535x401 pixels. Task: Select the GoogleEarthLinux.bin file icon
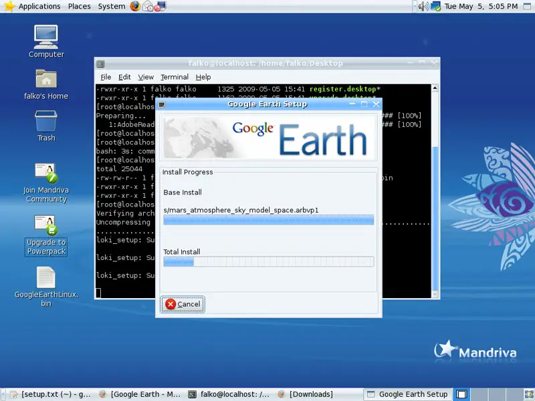46,287
